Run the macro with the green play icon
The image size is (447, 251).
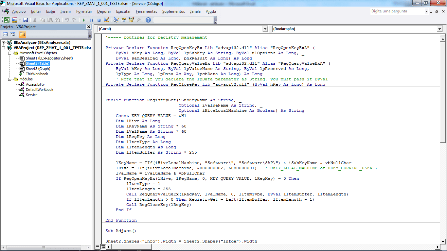[x=84, y=20]
